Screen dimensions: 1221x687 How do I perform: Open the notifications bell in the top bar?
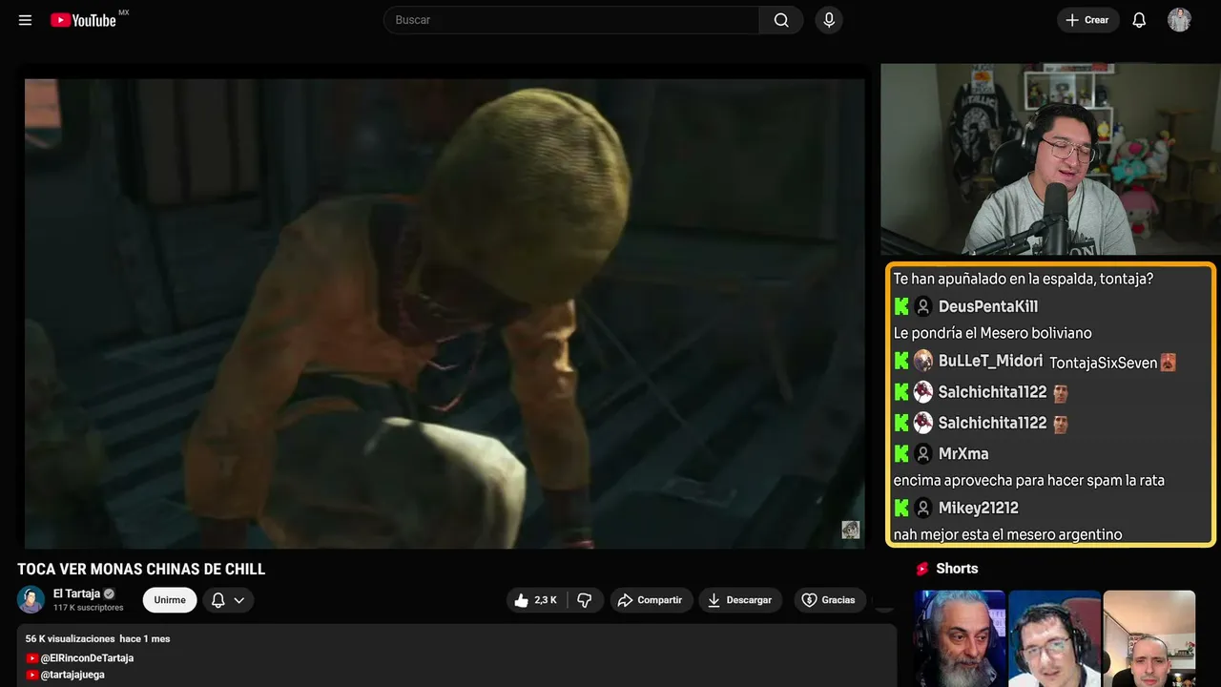[1139, 20]
